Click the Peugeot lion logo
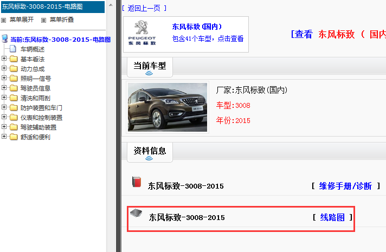The image size is (386, 252). [142, 33]
